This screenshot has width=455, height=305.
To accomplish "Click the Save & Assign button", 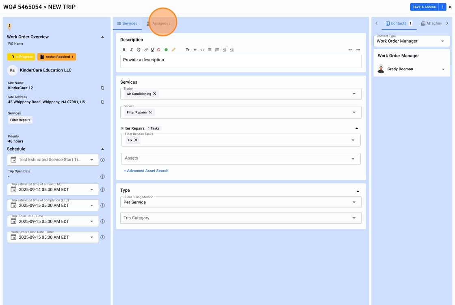I will pyautogui.click(x=424, y=7).
